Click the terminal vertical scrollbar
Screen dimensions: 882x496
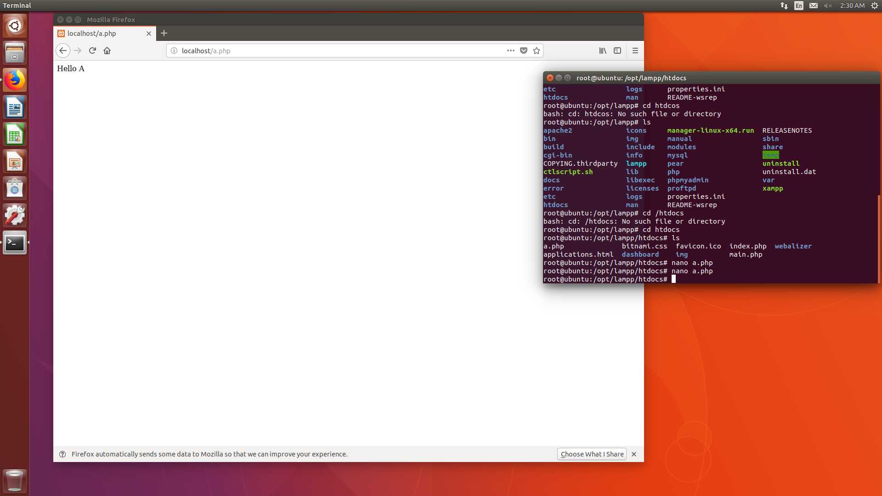click(879, 239)
